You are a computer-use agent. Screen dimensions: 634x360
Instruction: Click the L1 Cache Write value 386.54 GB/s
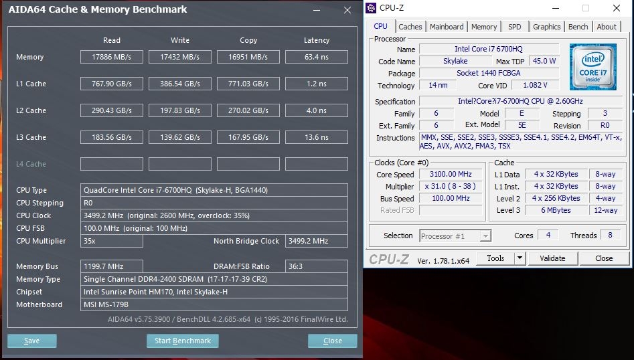coord(180,84)
